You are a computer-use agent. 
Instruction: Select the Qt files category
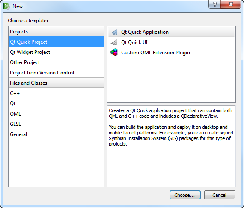coord(56,104)
